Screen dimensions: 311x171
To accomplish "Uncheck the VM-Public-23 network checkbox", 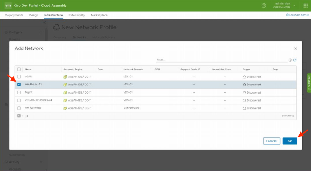I will pyautogui.click(x=19, y=85).
